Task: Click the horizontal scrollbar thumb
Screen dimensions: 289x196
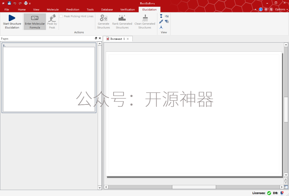Action: [x=194, y=187]
